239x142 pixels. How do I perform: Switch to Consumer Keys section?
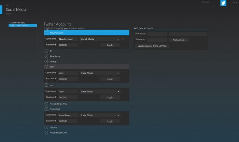coord(17,23)
